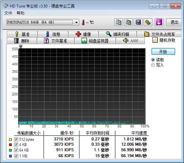Click the copy screenshot to clipboard icon

pos(129,22)
